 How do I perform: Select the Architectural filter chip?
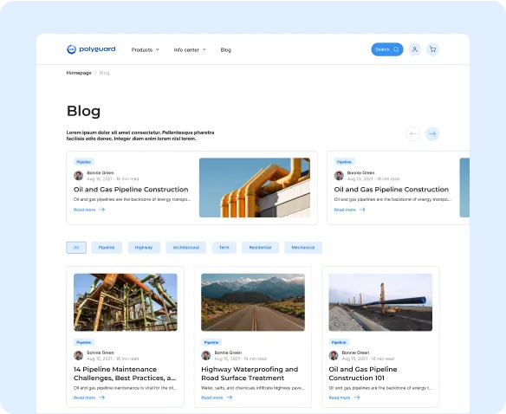point(186,248)
